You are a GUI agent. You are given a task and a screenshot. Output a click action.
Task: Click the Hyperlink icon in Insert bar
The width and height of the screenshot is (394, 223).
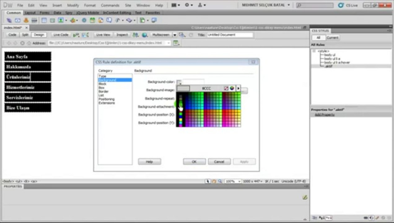[x=9, y=20]
